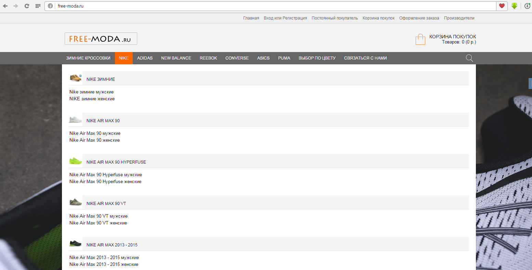Screen dimensions: 532x270
Task: Open Nike Air Max 90 женские link
Action: 94,140
